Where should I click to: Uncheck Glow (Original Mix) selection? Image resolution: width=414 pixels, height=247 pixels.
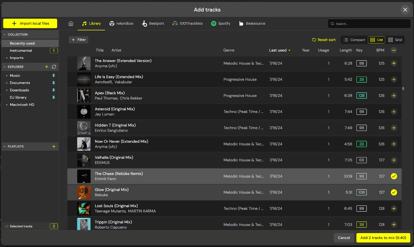(394, 192)
